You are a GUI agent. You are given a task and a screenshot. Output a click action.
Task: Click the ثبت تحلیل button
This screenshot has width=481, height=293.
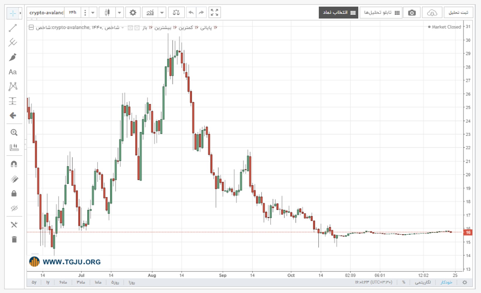[x=458, y=13]
